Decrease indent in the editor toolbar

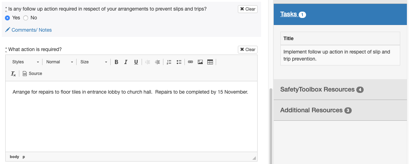pyautogui.click(x=148, y=62)
